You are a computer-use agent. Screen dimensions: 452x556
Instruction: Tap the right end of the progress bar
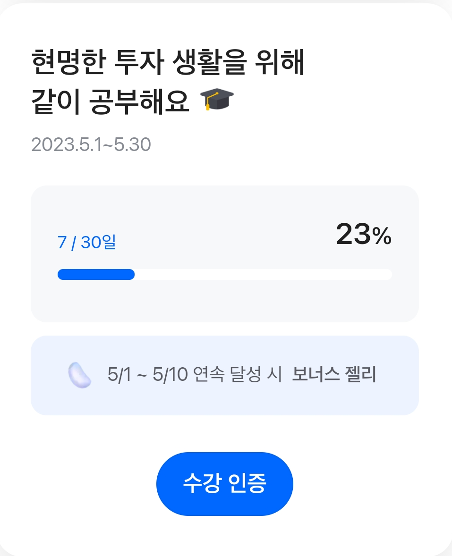pos(387,274)
